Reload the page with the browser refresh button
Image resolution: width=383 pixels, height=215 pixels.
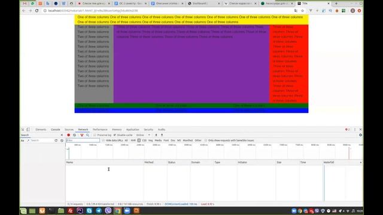[x=37, y=11]
